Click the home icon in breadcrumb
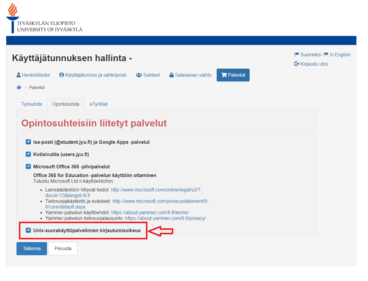The height and width of the screenshot is (281, 368). coord(19,87)
